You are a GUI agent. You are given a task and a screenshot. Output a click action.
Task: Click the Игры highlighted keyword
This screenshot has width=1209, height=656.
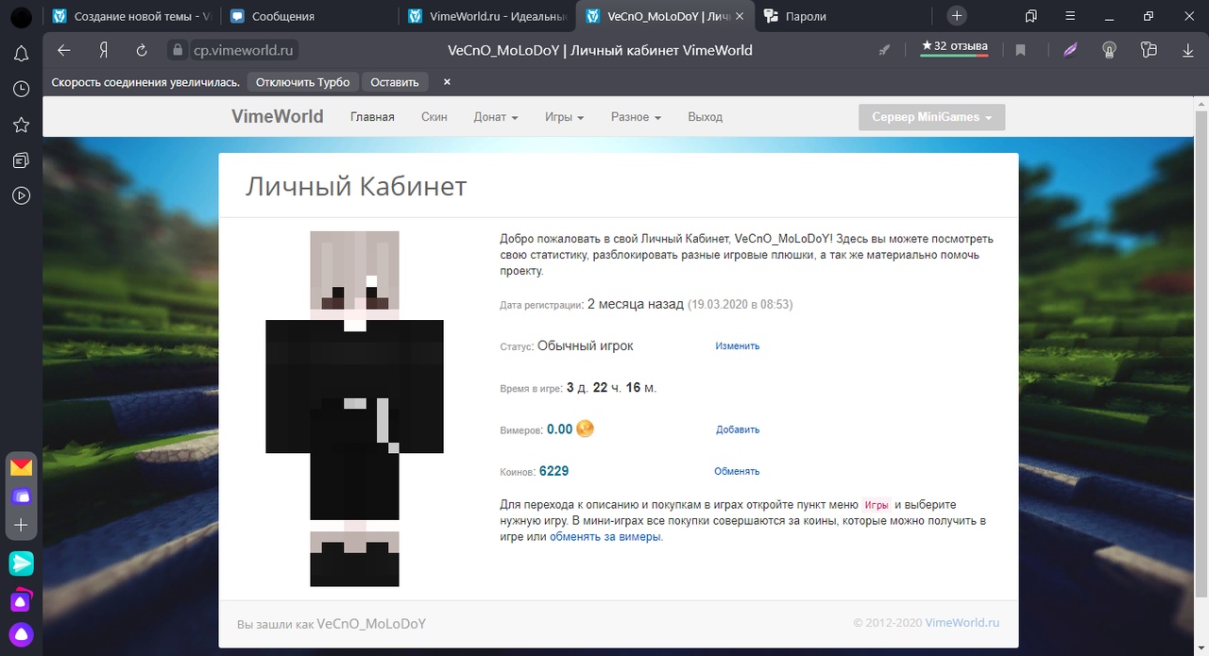click(877, 505)
